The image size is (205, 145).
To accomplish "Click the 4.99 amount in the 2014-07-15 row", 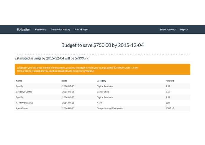I will (x=168, y=86).
